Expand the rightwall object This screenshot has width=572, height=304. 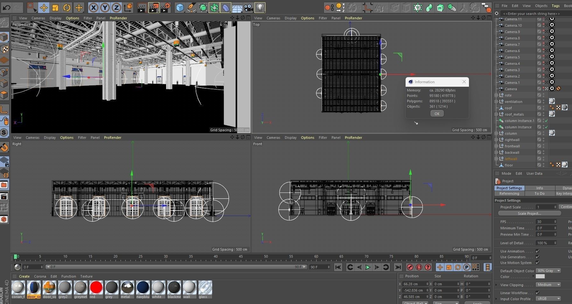(x=496, y=140)
